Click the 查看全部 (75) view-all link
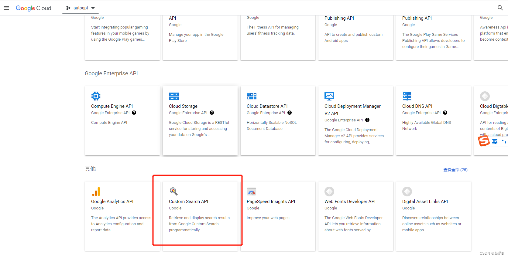This screenshot has width=508, height=258. coord(455,170)
